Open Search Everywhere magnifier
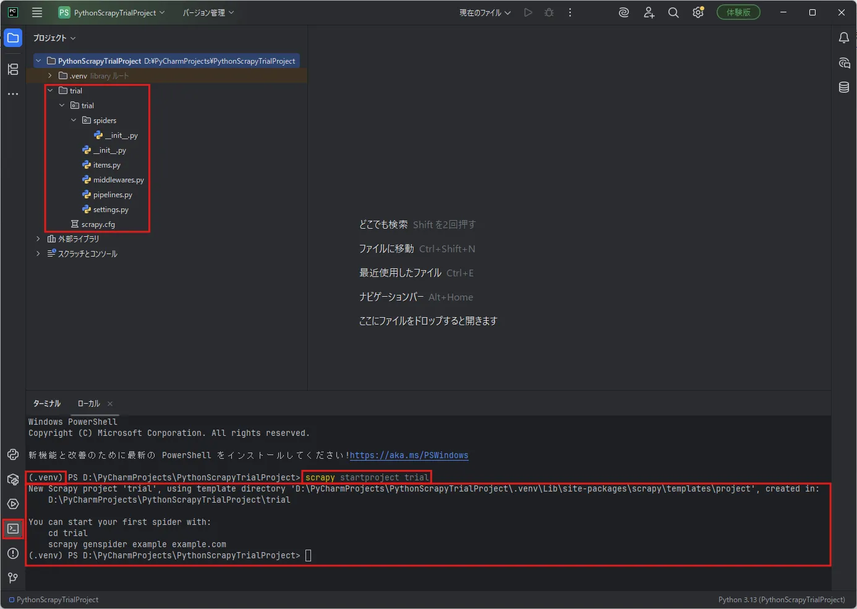 (x=673, y=12)
